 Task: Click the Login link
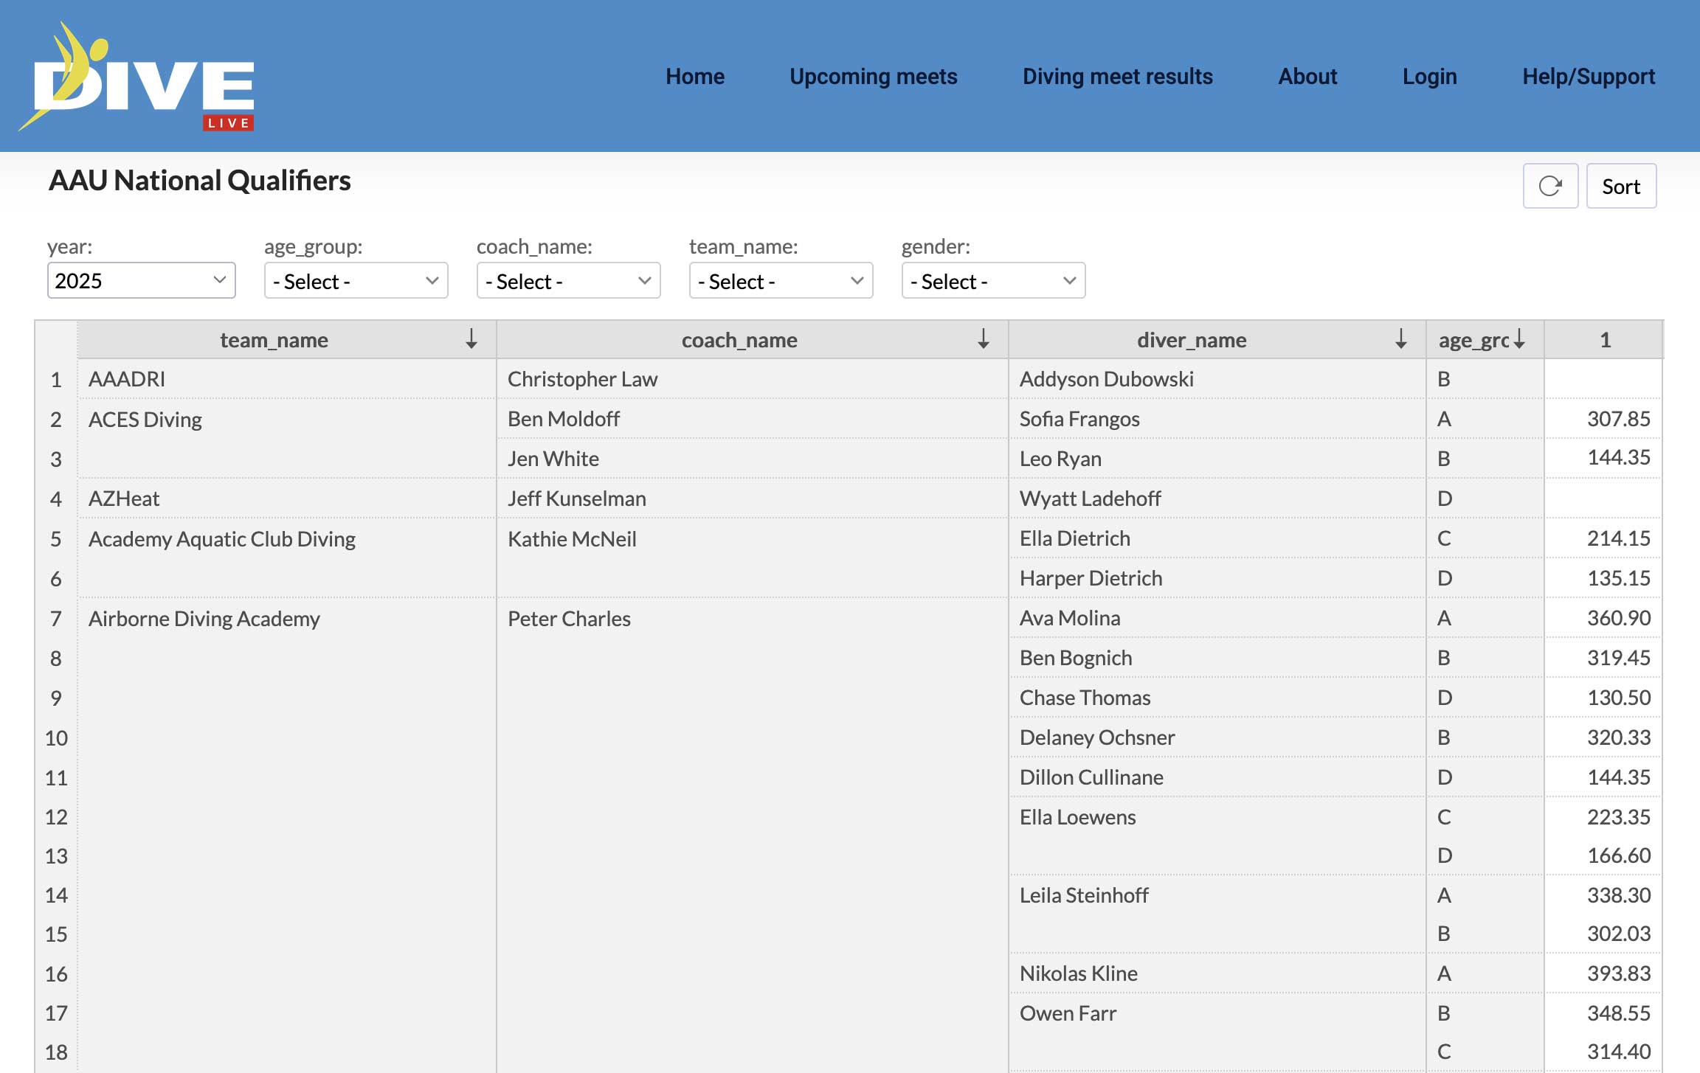coord(1429,77)
